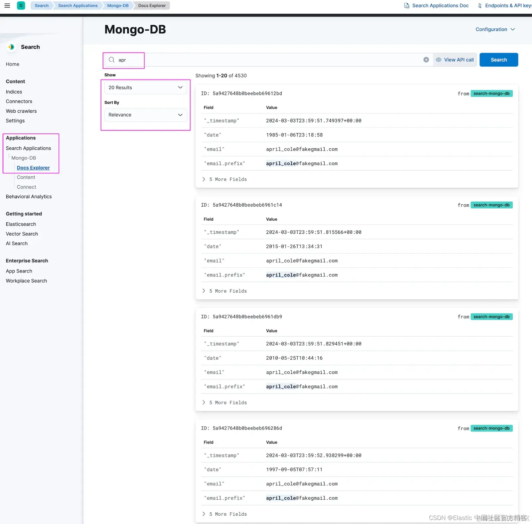Open Elasticsearch getting started page
The height and width of the screenshot is (524, 532).
[21, 224]
